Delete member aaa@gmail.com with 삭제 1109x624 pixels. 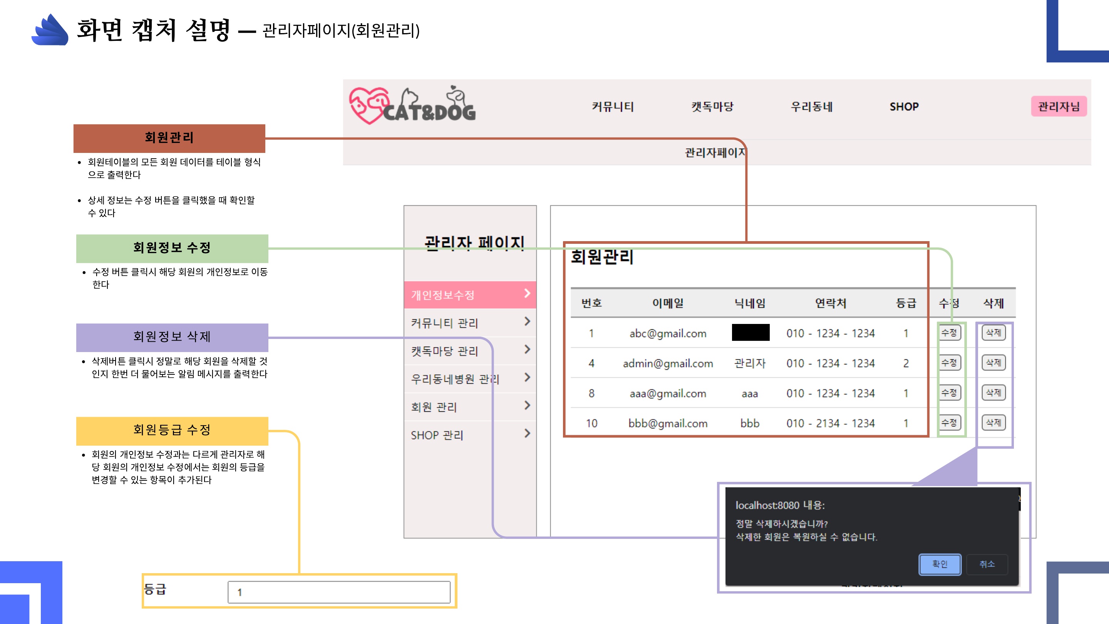[993, 393]
